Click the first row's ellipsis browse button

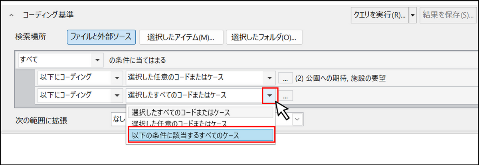click(x=285, y=78)
